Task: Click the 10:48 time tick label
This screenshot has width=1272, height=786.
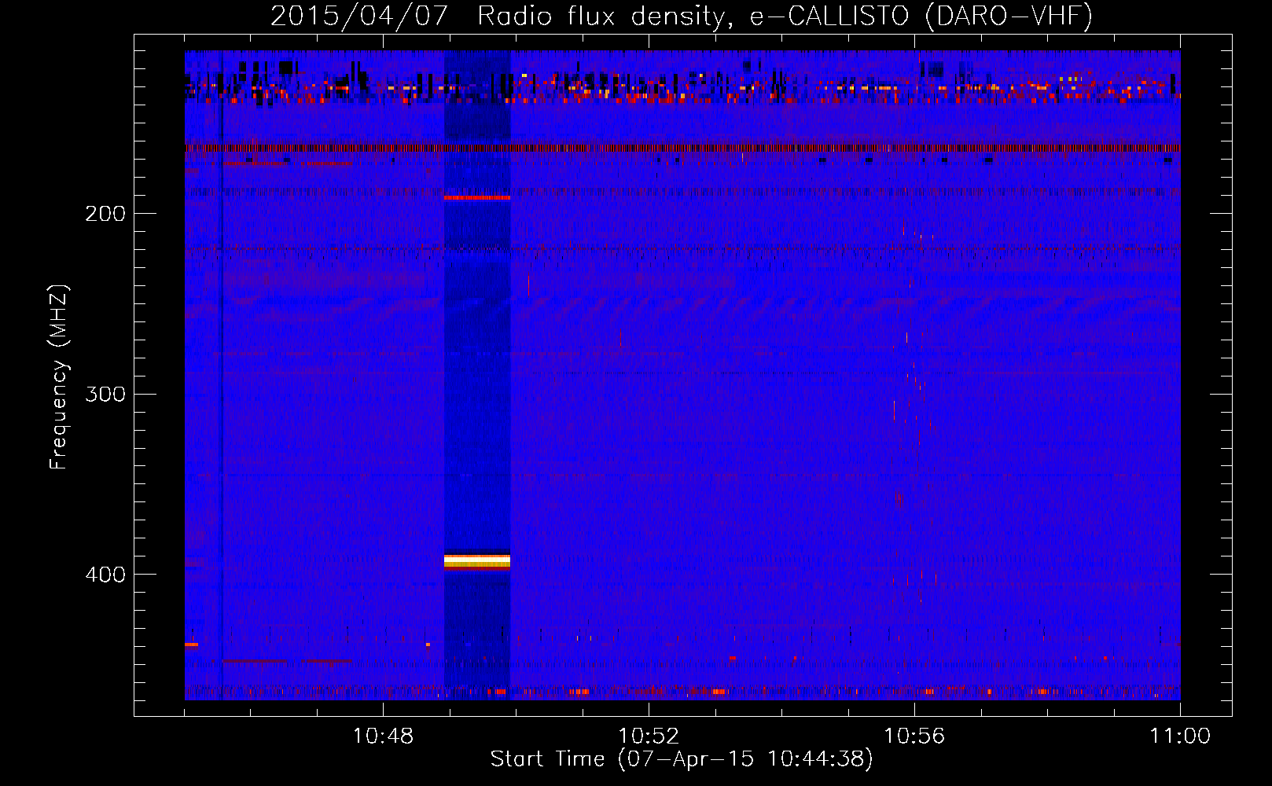Action: pyautogui.click(x=383, y=736)
